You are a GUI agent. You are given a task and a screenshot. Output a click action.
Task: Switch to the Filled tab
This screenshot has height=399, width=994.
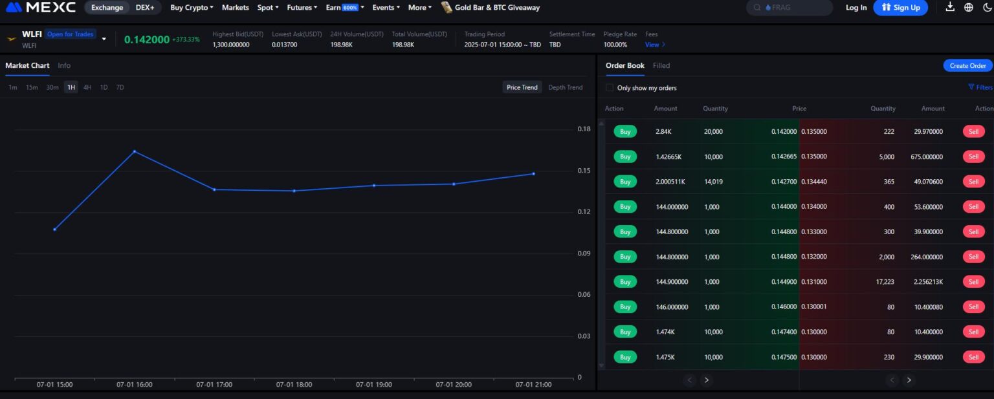coord(661,65)
